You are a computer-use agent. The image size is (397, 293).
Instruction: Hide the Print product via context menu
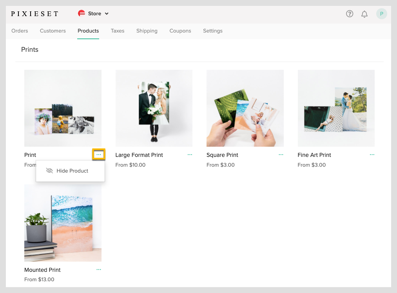72,171
